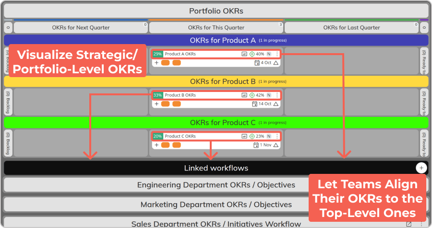This screenshot has width=432, height=228.
Task: Click the green target icon on Product A OKRs card
Action: point(252,54)
